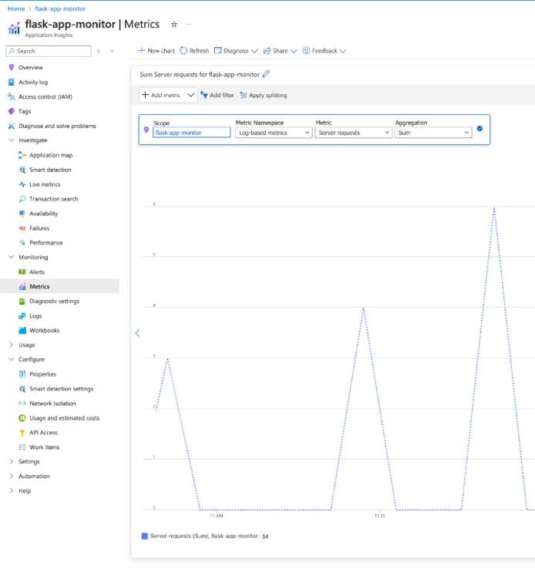The height and width of the screenshot is (568, 535).
Task: Open Diagnose dropdown menu
Action: coord(236,51)
